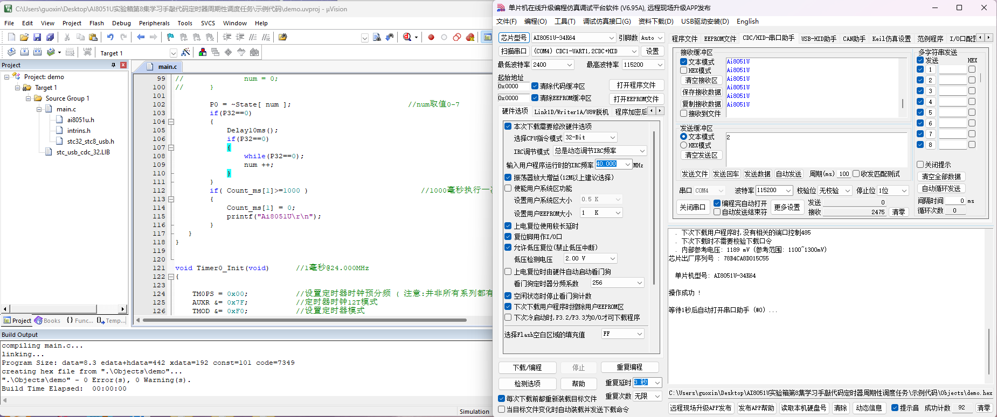Click the Rebuild all target files icon

pyautogui.click(x=37, y=52)
